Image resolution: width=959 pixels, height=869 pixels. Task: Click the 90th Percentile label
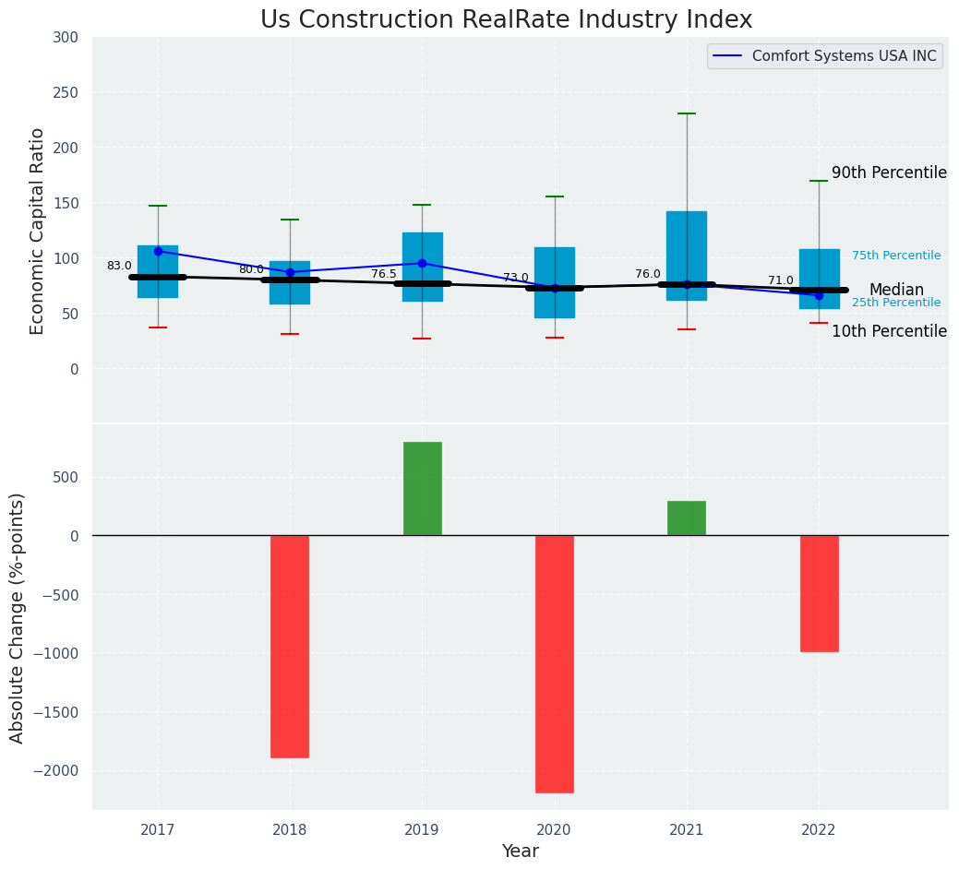[x=889, y=173]
